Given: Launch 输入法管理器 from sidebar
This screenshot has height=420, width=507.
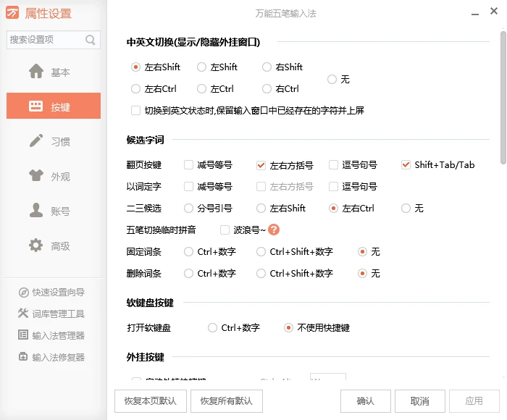Looking at the screenshot, I should point(58,336).
